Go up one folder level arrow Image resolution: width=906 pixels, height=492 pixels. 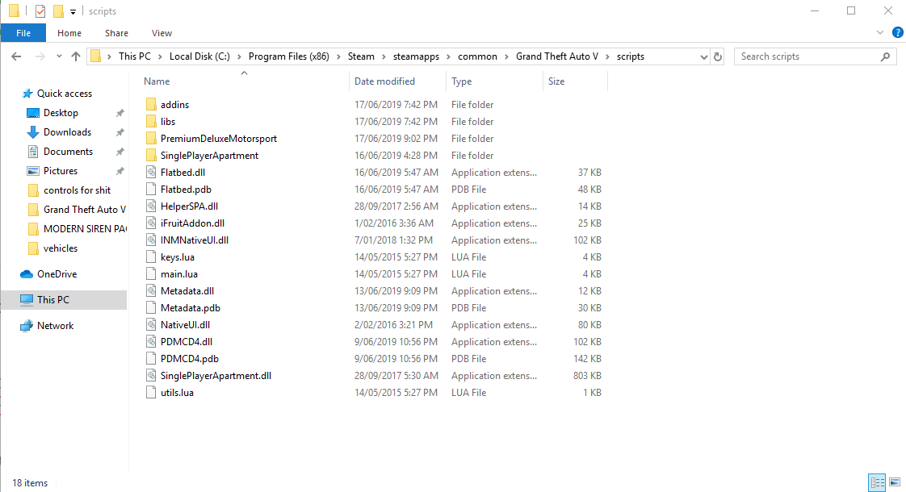point(76,56)
